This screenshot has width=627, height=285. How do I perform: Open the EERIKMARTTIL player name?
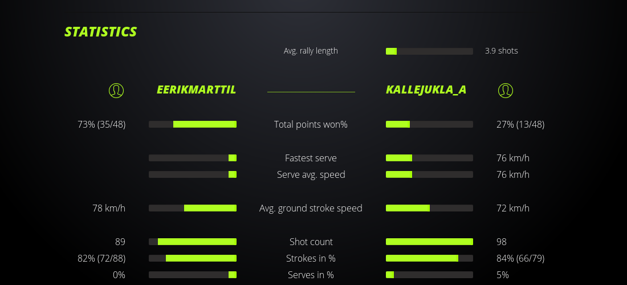[x=196, y=89]
